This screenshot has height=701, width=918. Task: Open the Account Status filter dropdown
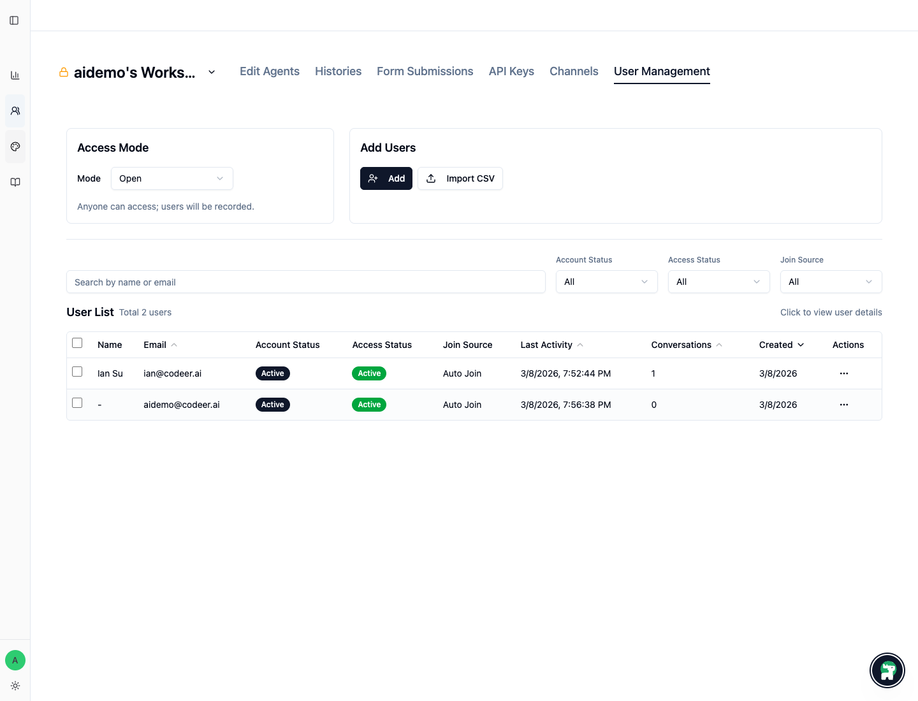[606, 282]
